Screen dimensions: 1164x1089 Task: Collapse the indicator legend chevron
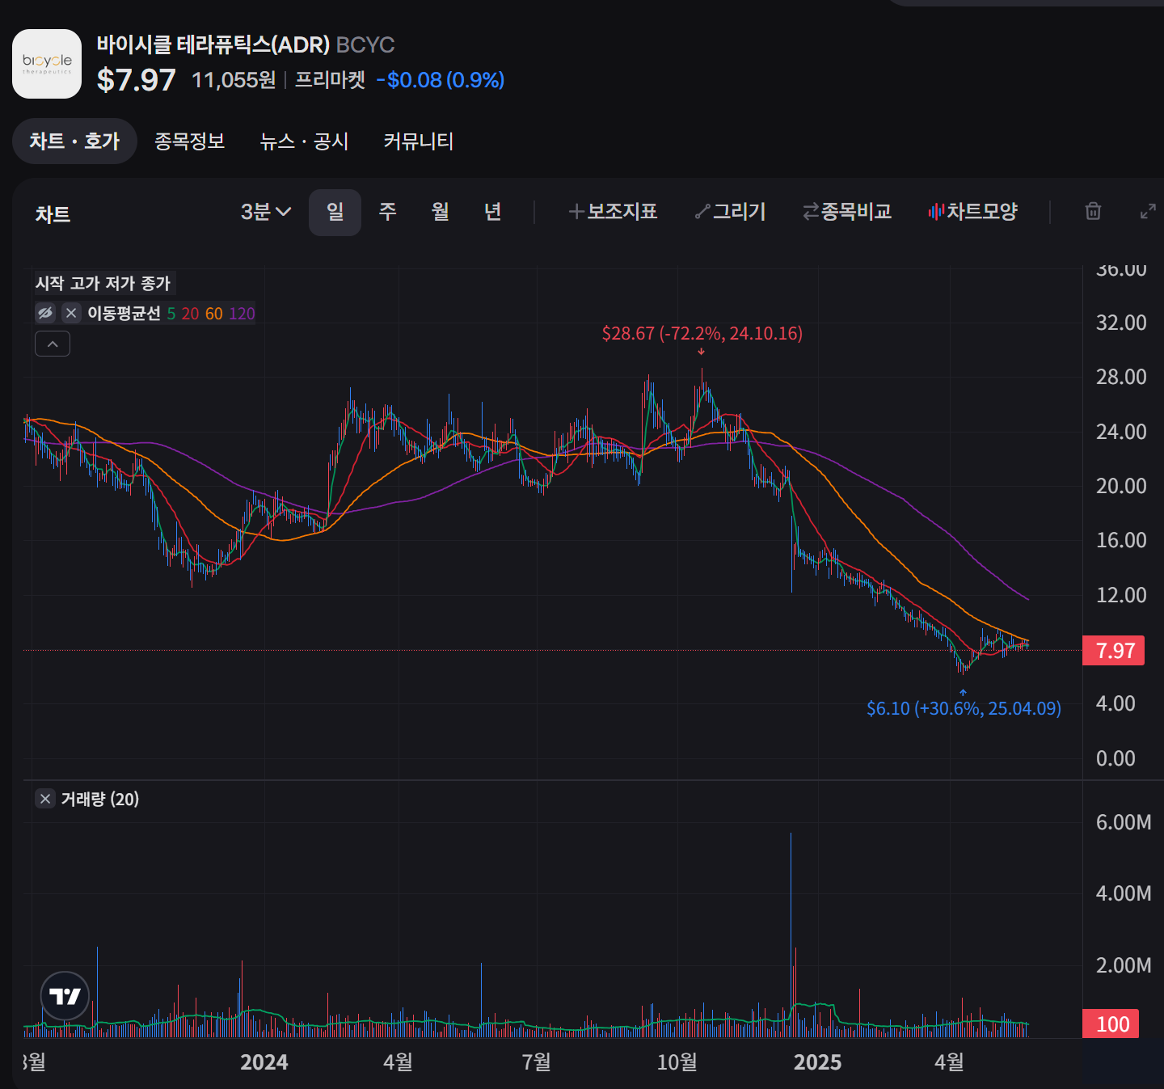pos(53,344)
